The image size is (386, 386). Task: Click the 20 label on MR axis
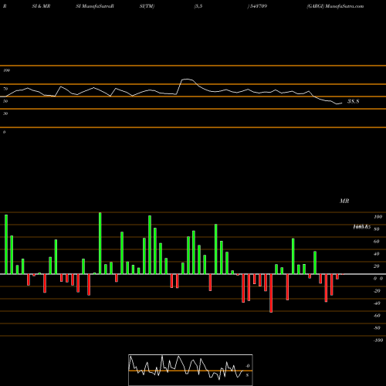pyautogui.click(x=377, y=266)
